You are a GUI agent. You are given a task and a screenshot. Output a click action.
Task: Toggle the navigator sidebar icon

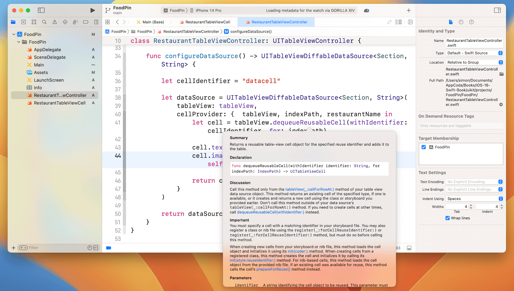(41, 10)
